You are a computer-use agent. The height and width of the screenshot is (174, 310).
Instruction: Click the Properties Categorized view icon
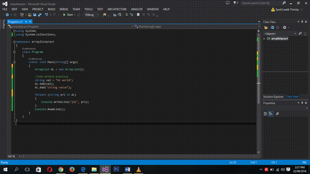[265, 113]
